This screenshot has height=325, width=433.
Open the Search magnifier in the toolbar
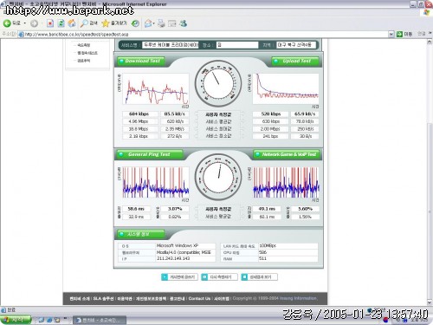[88, 23]
